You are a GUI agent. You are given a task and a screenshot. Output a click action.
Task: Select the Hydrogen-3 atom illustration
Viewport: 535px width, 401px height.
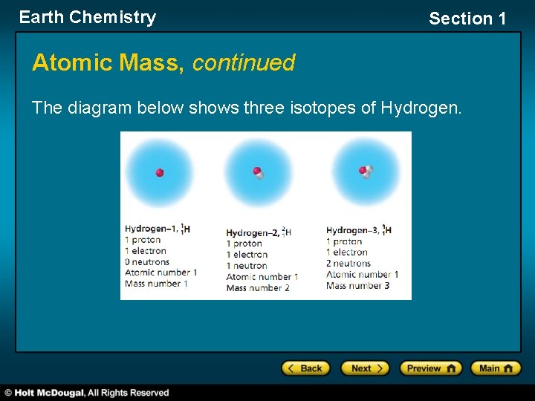pyautogui.click(x=366, y=172)
